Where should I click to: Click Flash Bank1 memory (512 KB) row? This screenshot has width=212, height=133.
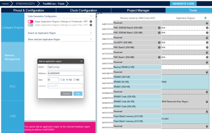click(x=137, y=121)
